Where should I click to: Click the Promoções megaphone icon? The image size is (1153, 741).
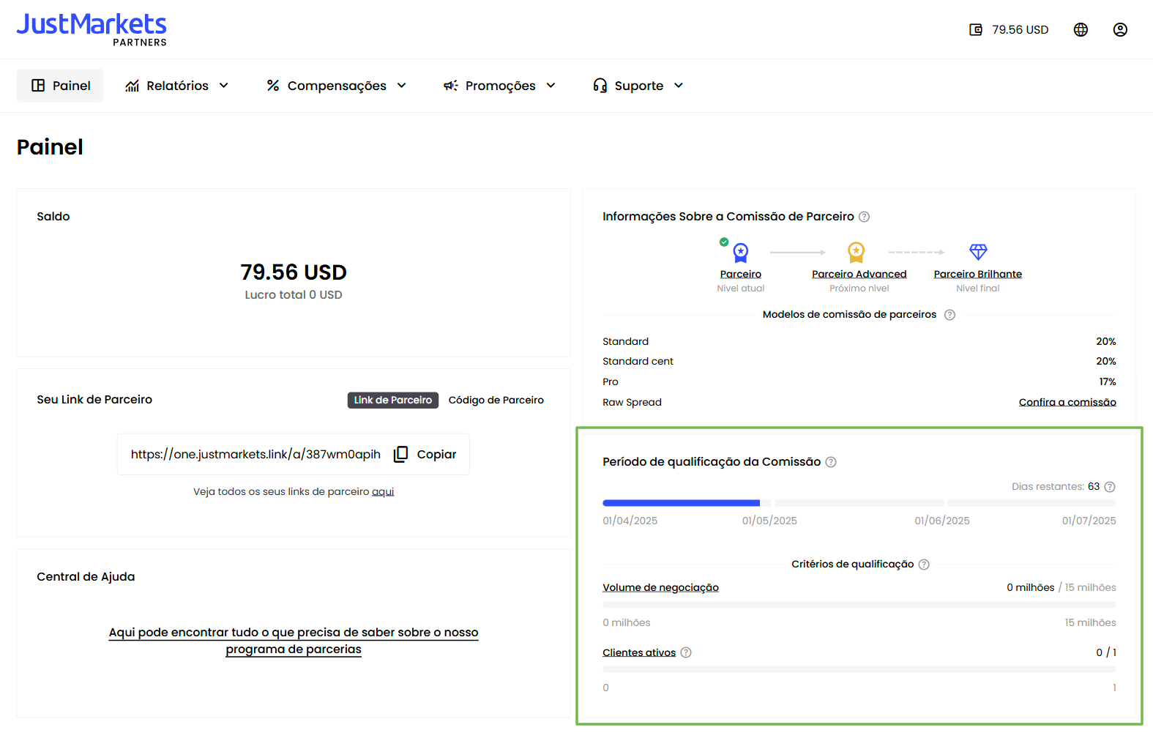click(451, 86)
